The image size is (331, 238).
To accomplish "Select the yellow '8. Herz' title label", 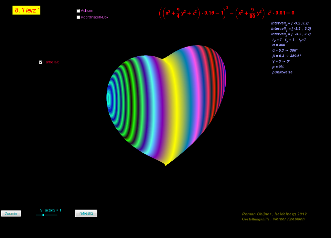I will pos(27,10).
